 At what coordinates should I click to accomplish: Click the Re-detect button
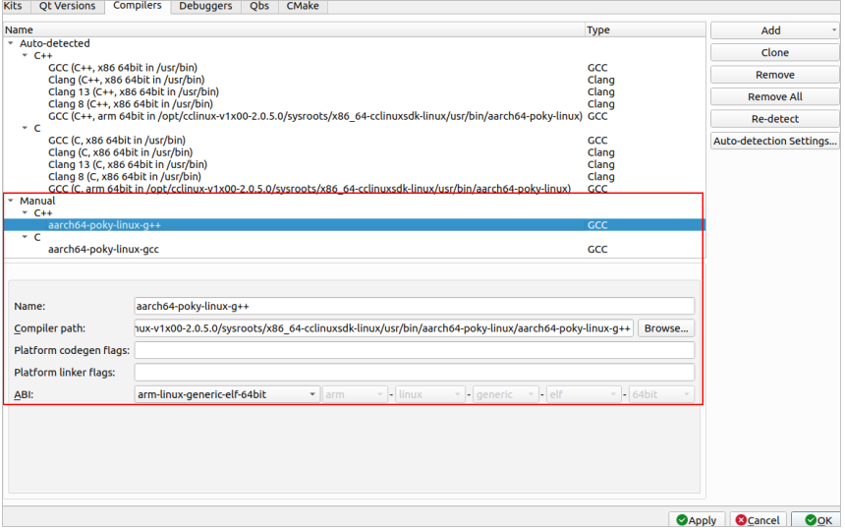click(774, 119)
